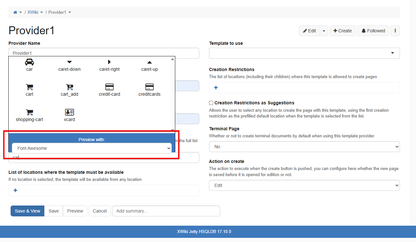Pick the car icon
Viewport: 416px width, 242px height.
click(x=29, y=62)
